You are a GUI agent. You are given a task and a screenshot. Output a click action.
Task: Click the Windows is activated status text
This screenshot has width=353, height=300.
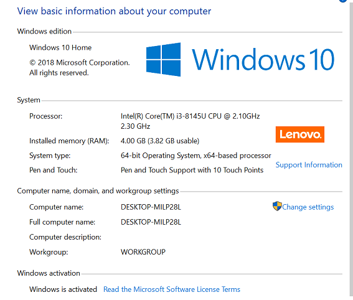[63, 289]
